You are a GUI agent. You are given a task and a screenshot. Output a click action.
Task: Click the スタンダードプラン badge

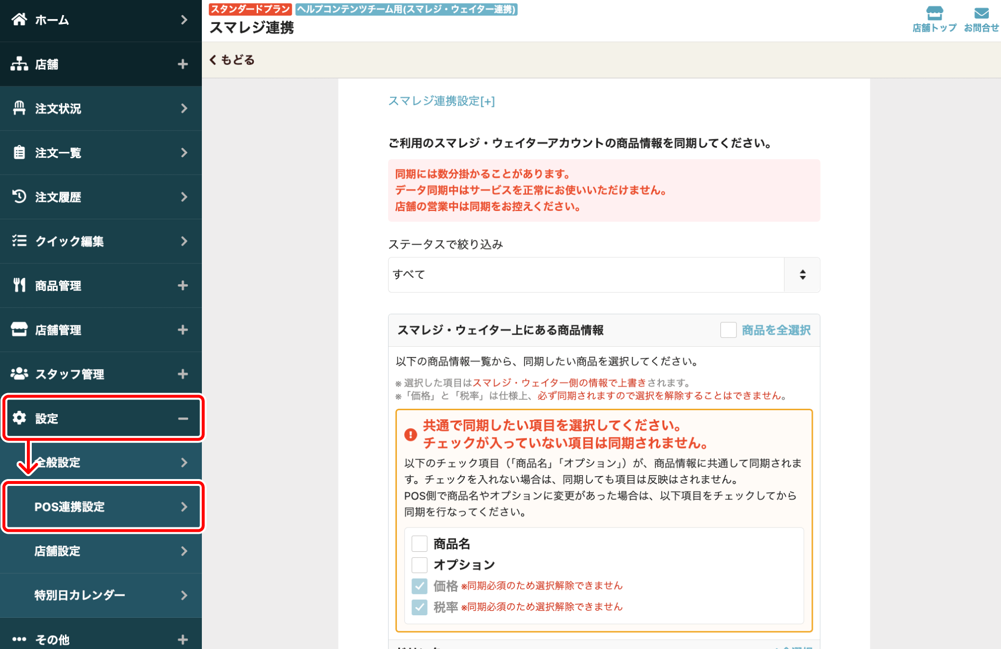[x=250, y=9]
